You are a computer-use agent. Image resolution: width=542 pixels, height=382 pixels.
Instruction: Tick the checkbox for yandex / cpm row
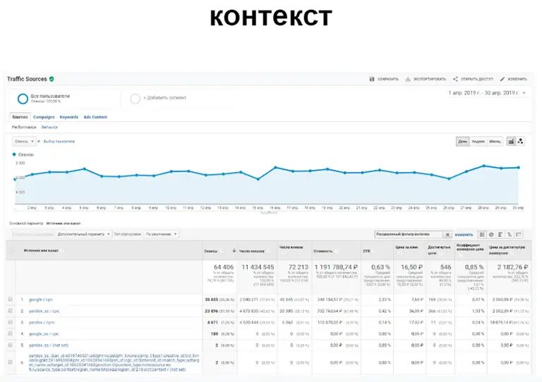(x=11, y=321)
